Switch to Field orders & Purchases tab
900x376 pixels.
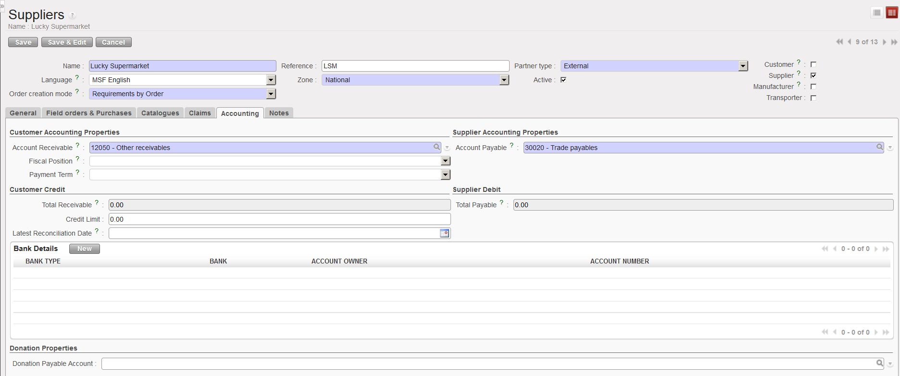pos(88,113)
